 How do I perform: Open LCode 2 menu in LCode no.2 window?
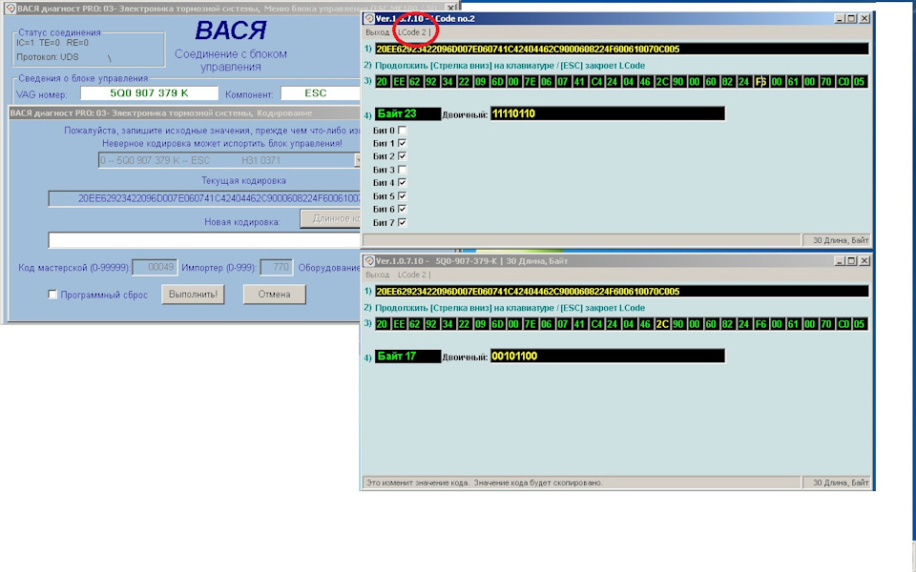(412, 32)
